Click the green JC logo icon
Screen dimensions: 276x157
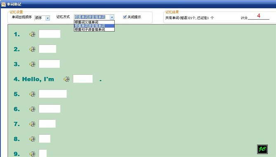point(262,149)
